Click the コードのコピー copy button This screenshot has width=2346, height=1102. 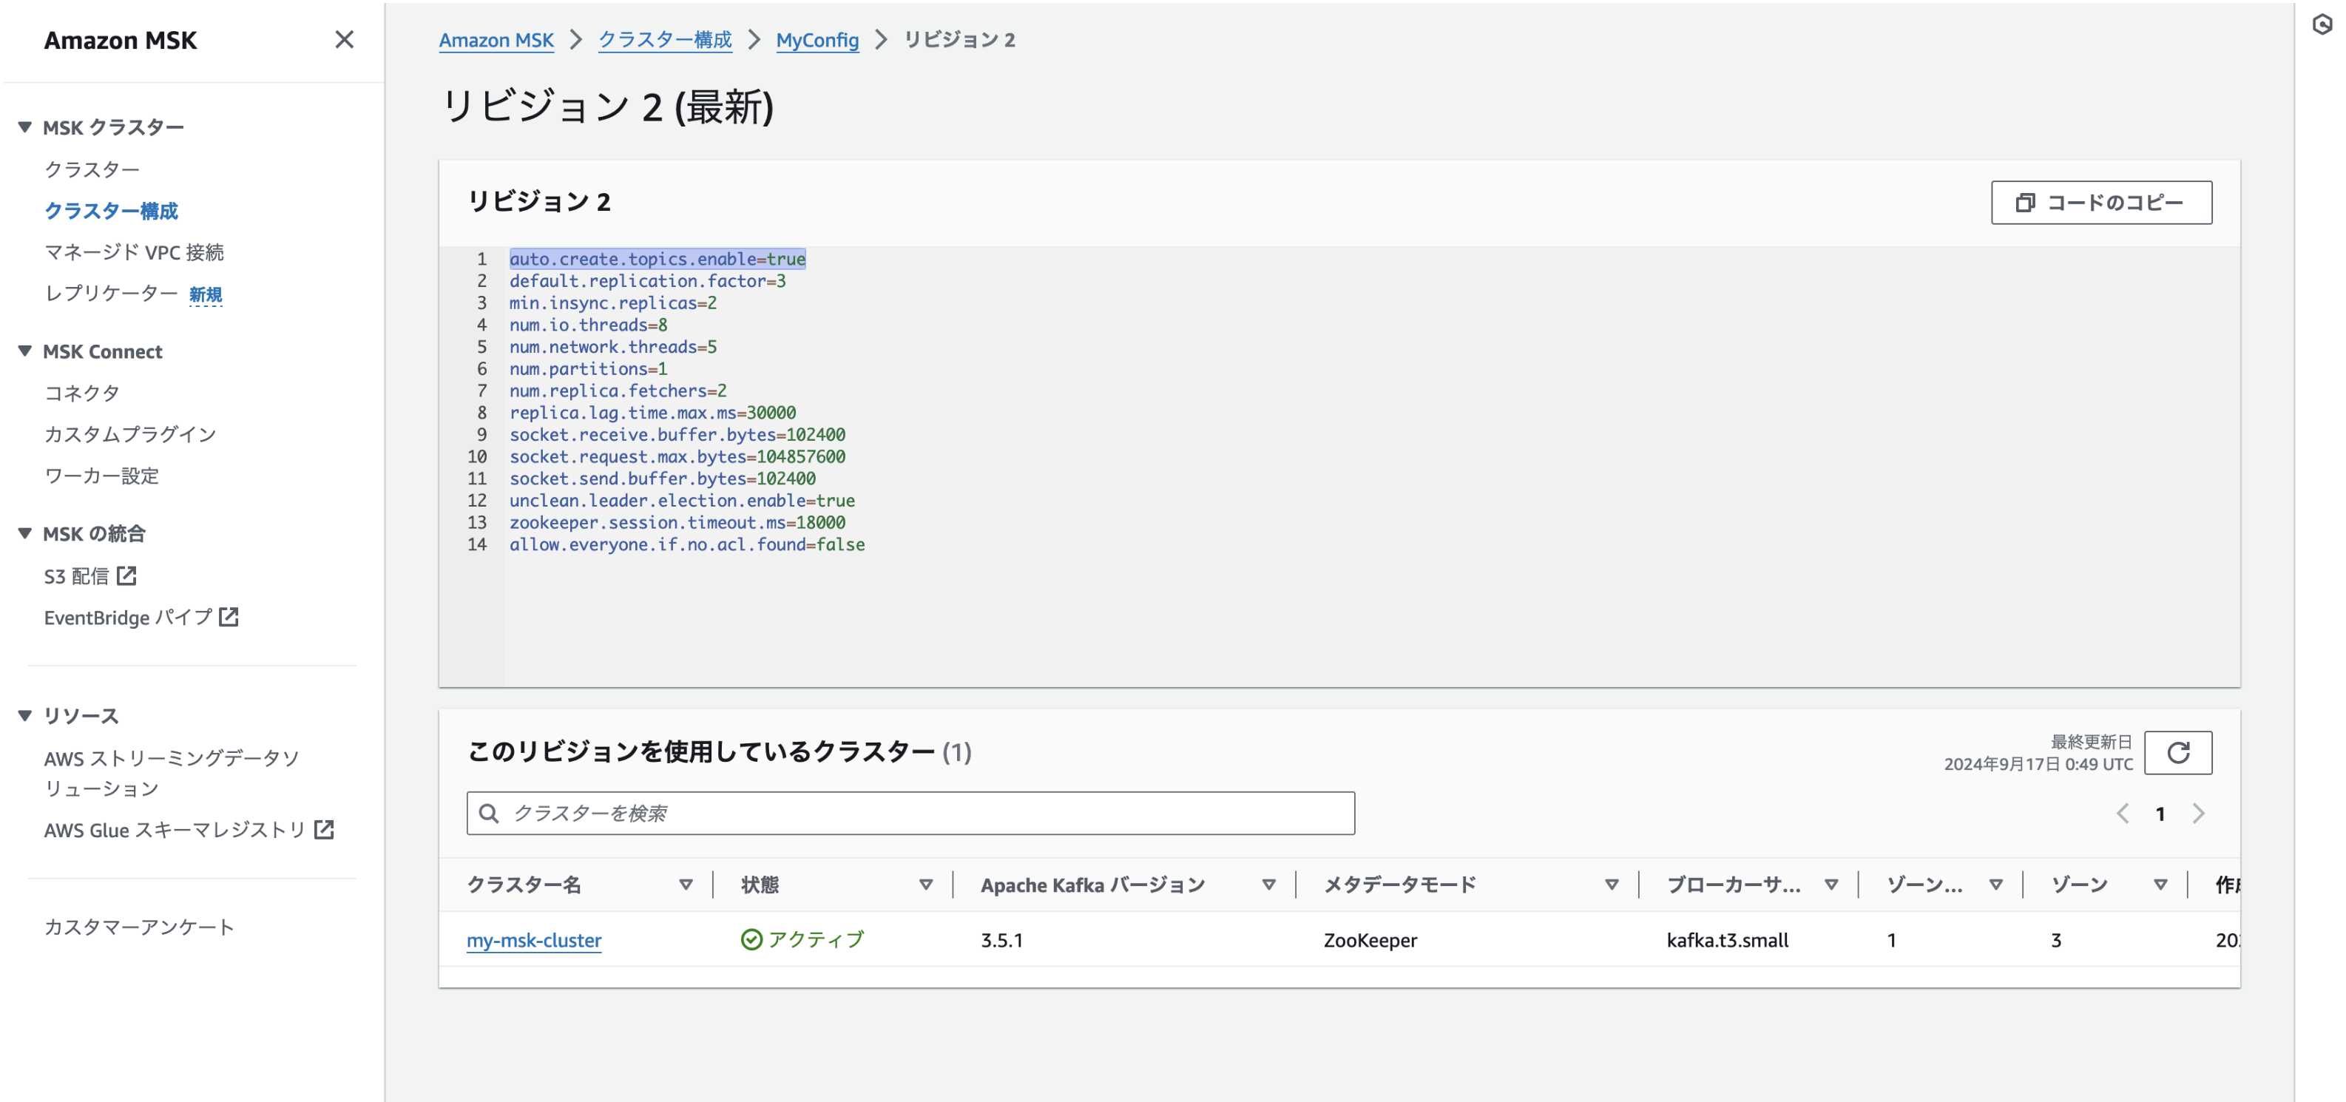tap(2100, 202)
